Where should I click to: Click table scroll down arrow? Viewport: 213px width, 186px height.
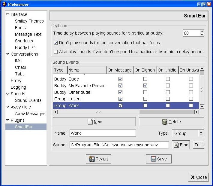pyautogui.click(x=202, y=107)
